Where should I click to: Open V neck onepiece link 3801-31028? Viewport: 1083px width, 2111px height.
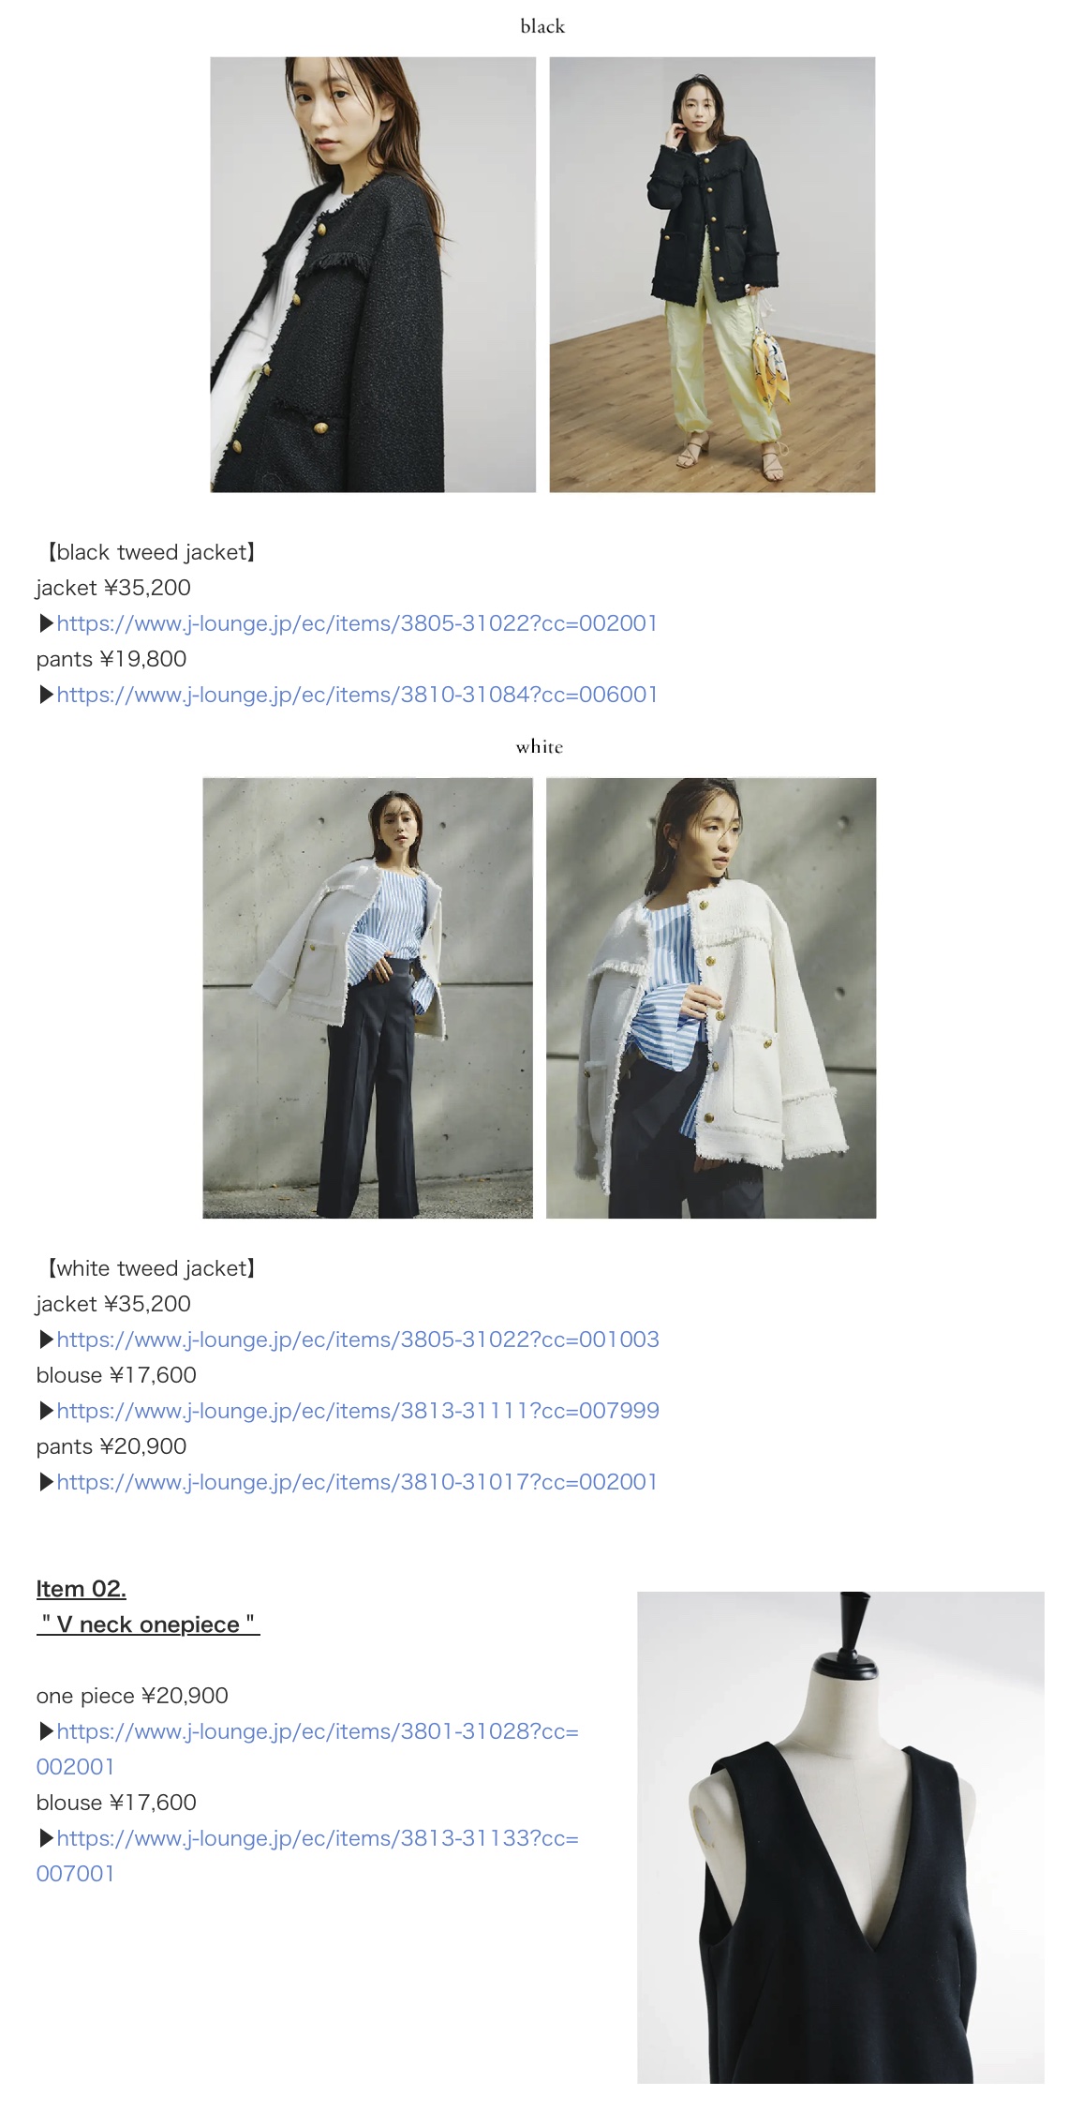coord(307,1749)
